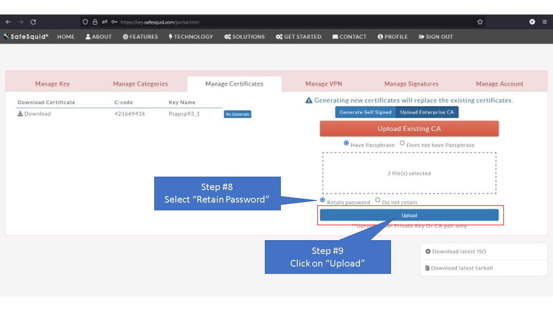Click the Generate Self Signed button
Image resolution: width=553 pixels, height=311 pixels.
click(365, 112)
